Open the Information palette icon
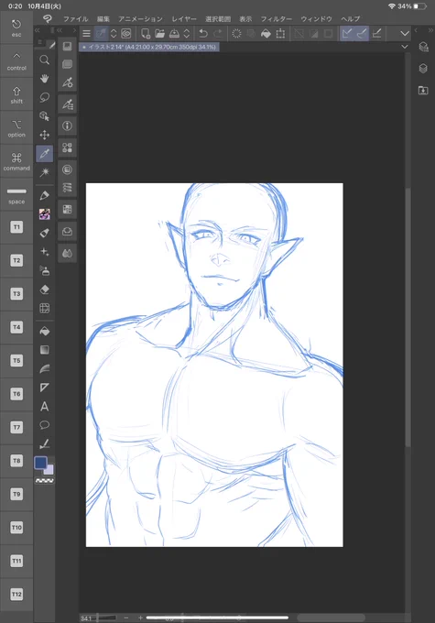This screenshot has height=623, width=435. click(67, 126)
